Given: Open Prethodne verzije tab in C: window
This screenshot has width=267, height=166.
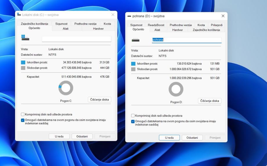Looking at the screenshot, I should [85, 24].
